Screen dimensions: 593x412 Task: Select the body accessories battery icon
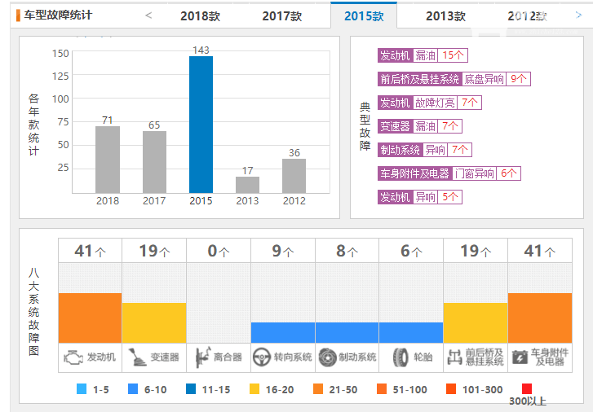[x=520, y=357]
